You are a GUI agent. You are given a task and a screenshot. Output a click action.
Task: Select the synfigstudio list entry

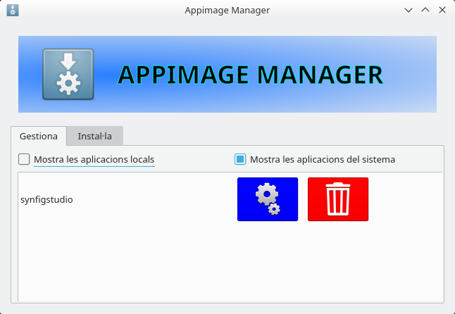[46, 199]
